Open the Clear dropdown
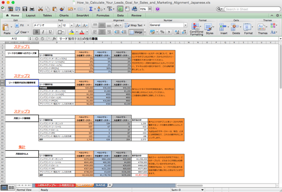This screenshot has height=192, width=282. pos(28,32)
